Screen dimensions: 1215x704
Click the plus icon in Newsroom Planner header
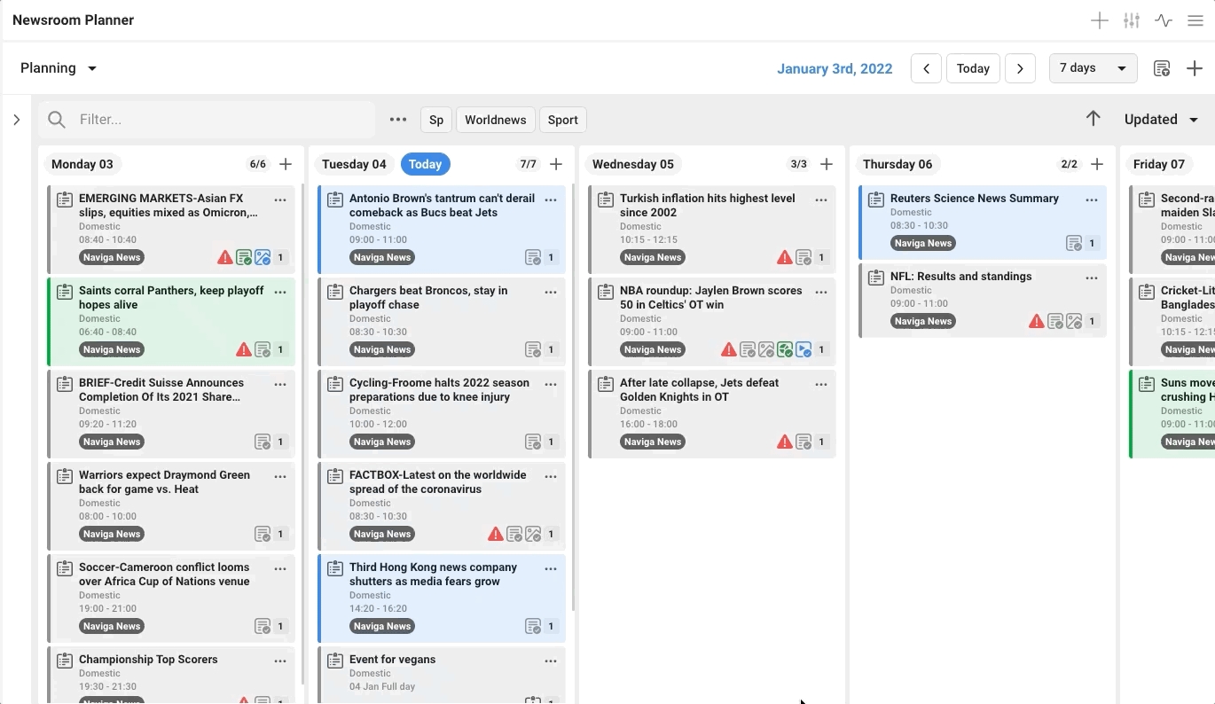1100,20
